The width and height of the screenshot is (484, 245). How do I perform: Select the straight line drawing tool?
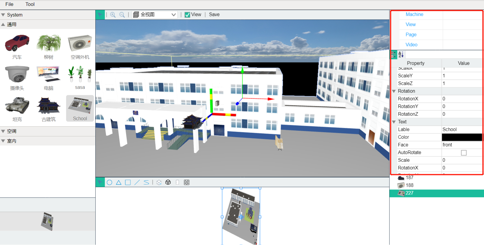(x=137, y=182)
